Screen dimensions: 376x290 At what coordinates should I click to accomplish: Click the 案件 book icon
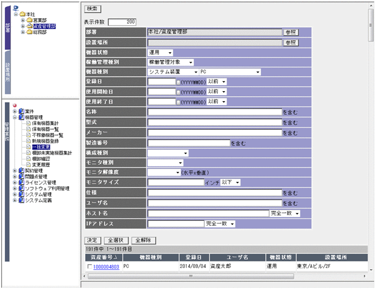(21, 111)
